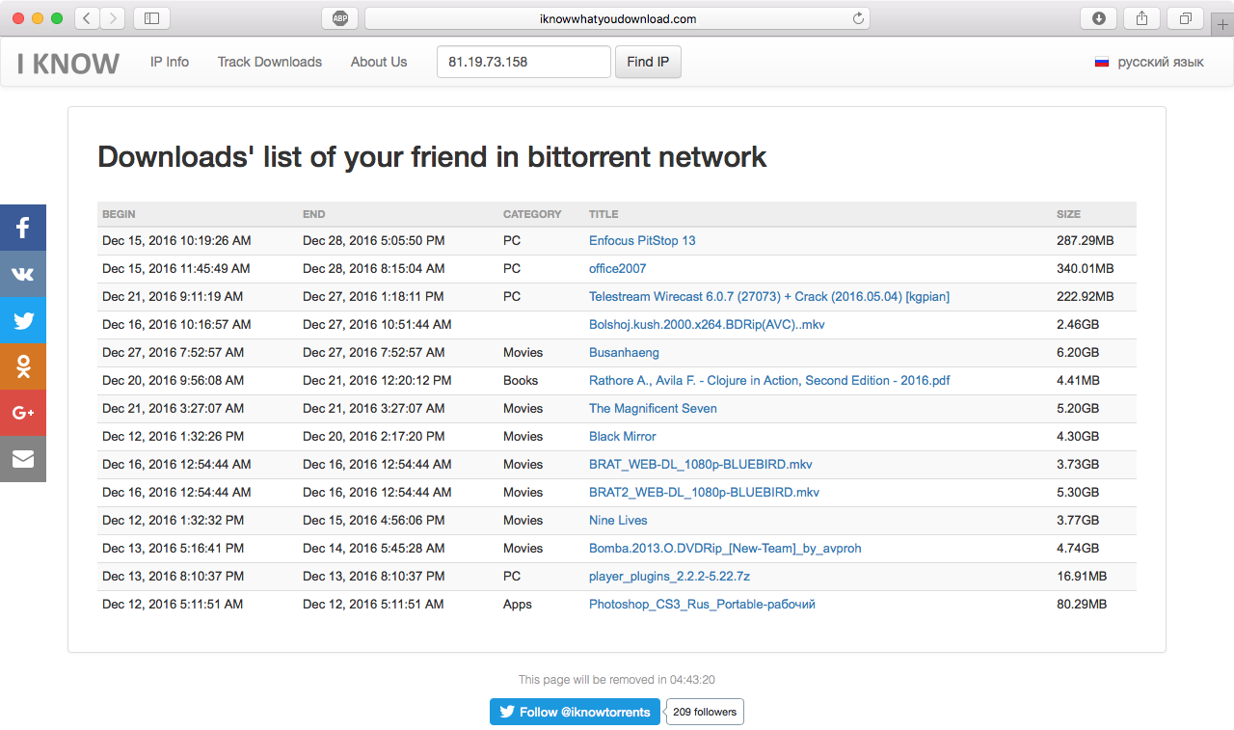Open the Safari share button
This screenshot has width=1234, height=730.
(x=1142, y=18)
